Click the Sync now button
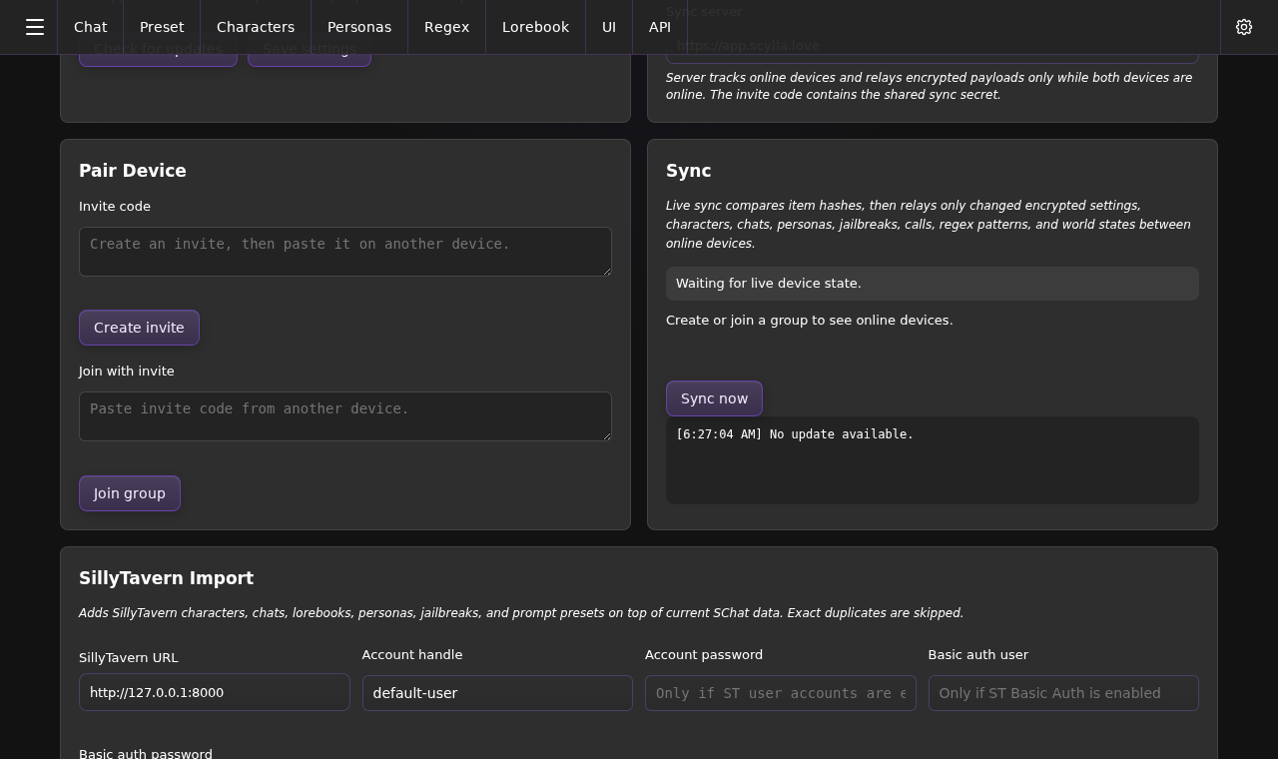This screenshot has width=1278, height=759. tap(714, 398)
